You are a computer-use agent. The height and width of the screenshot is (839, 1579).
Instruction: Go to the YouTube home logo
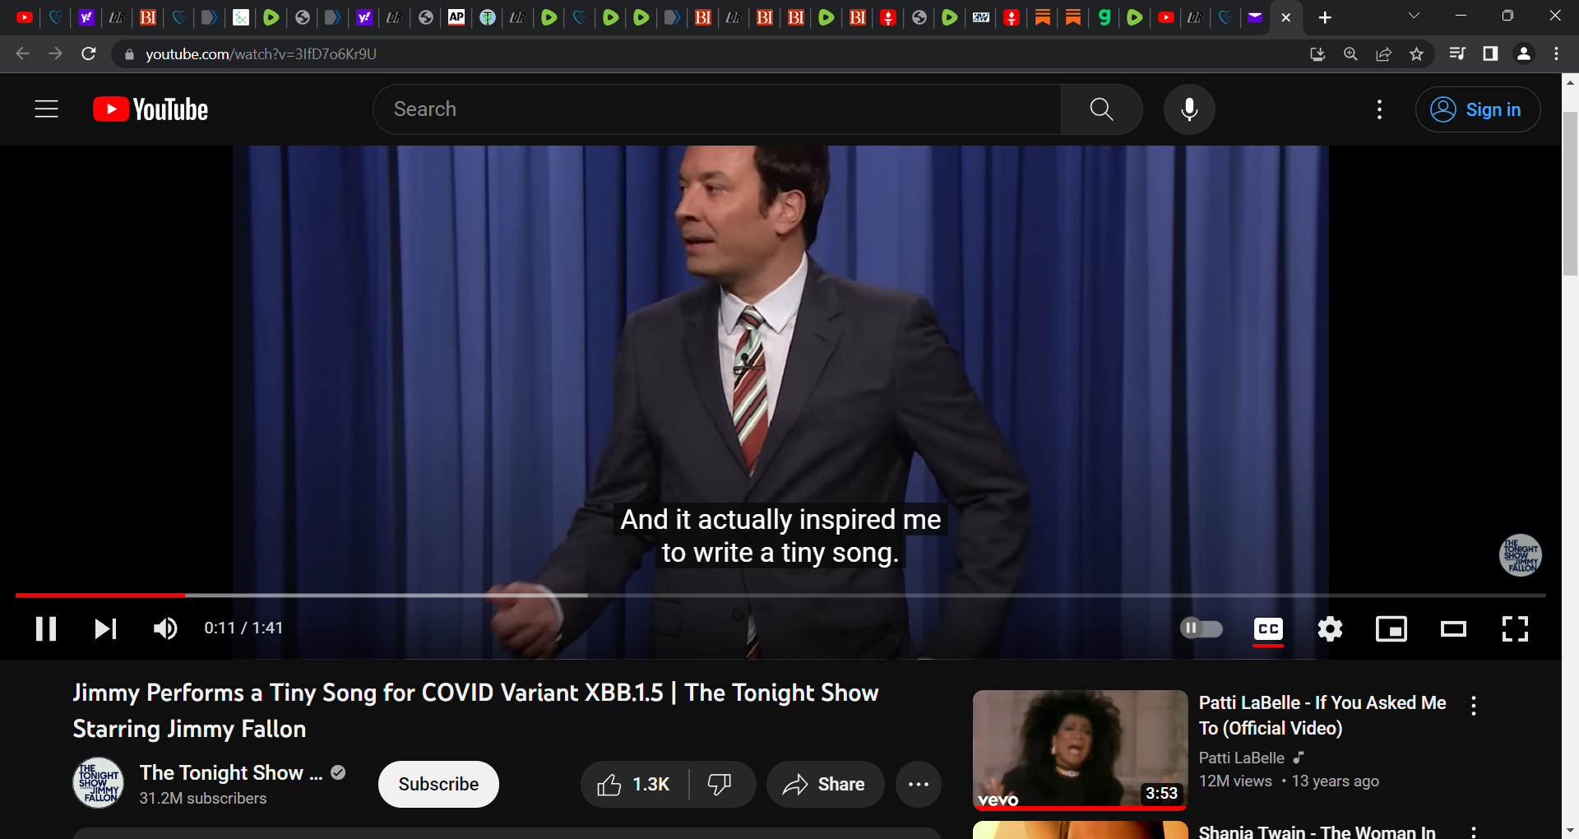(x=150, y=109)
